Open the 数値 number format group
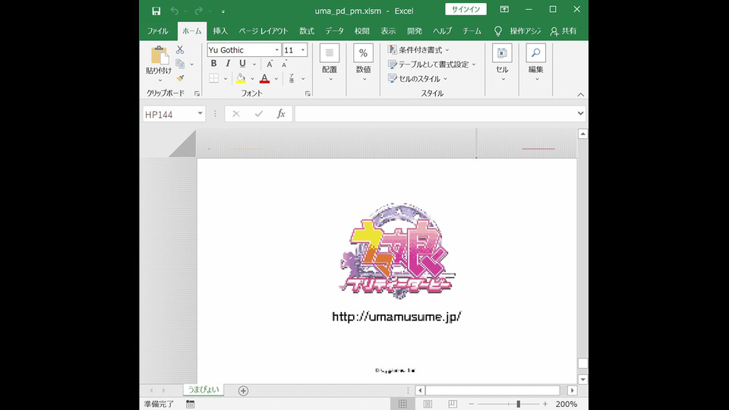 click(364, 64)
